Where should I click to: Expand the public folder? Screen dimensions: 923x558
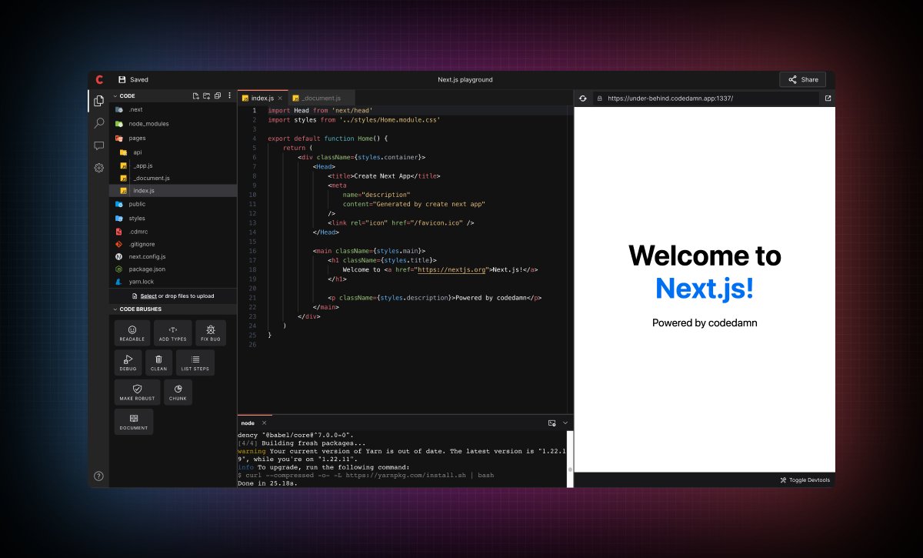pos(173,205)
